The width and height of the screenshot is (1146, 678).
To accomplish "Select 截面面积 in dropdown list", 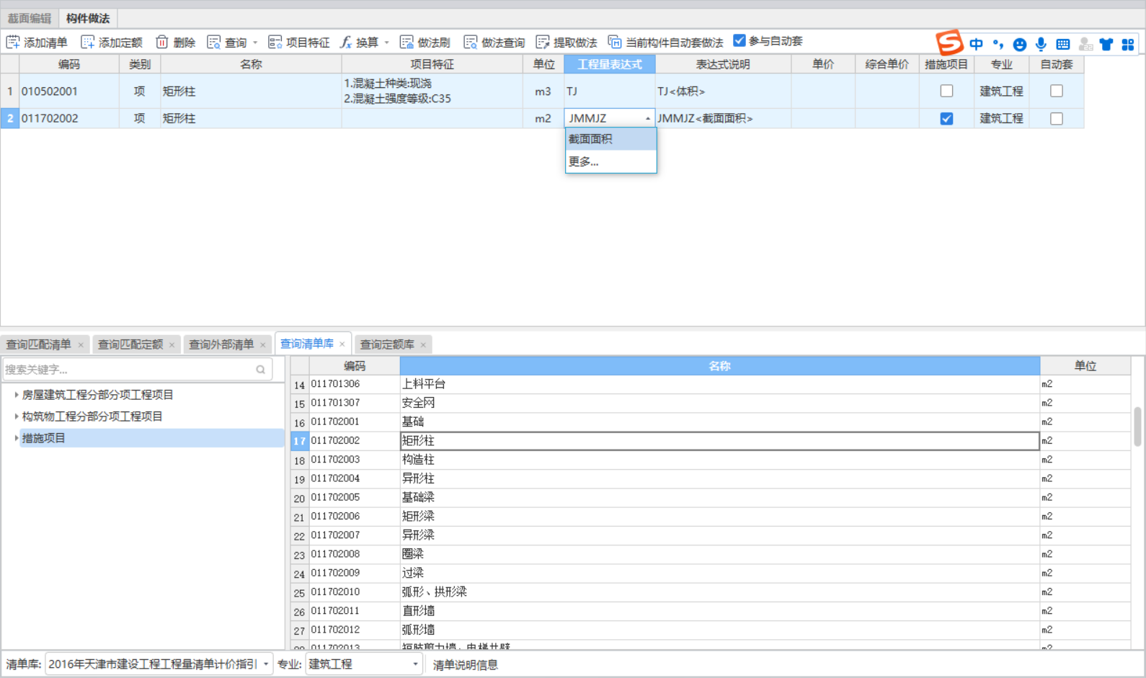I will [611, 139].
